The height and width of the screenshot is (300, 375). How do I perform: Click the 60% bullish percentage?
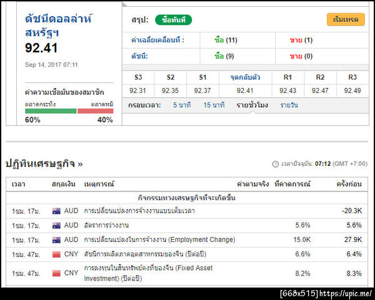(x=32, y=120)
